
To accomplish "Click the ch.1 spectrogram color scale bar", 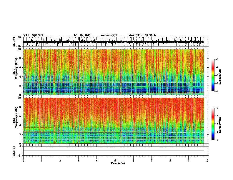I will [213, 75].
